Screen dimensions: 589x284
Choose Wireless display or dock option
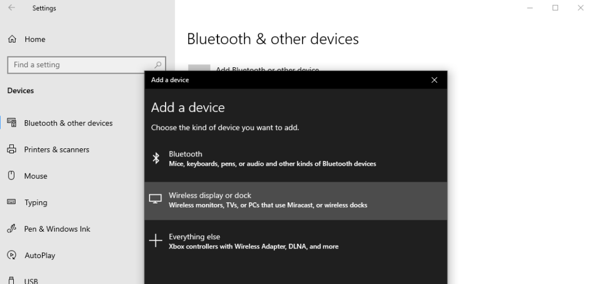click(296, 201)
